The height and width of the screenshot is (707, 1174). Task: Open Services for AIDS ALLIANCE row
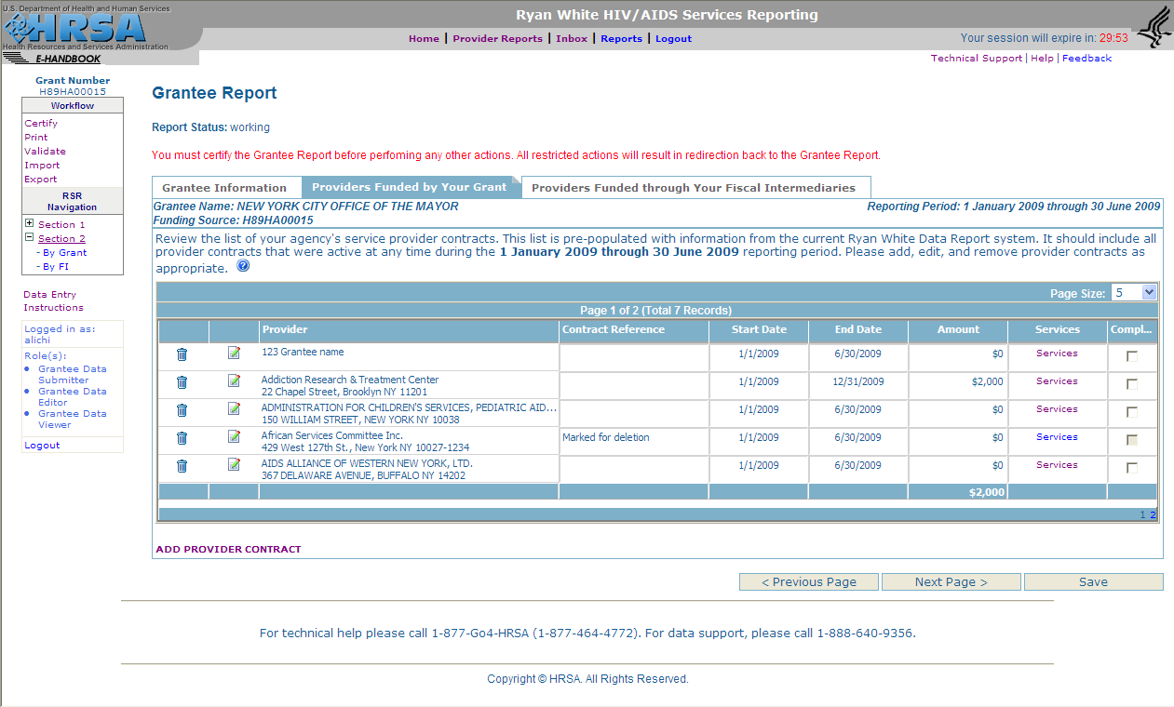pos(1057,465)
